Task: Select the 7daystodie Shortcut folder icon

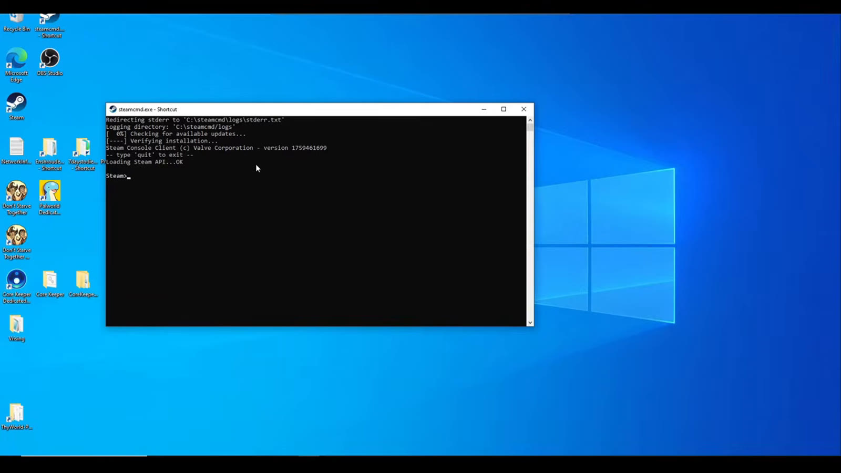Action: pyautogui.click(x=83, y=154)
